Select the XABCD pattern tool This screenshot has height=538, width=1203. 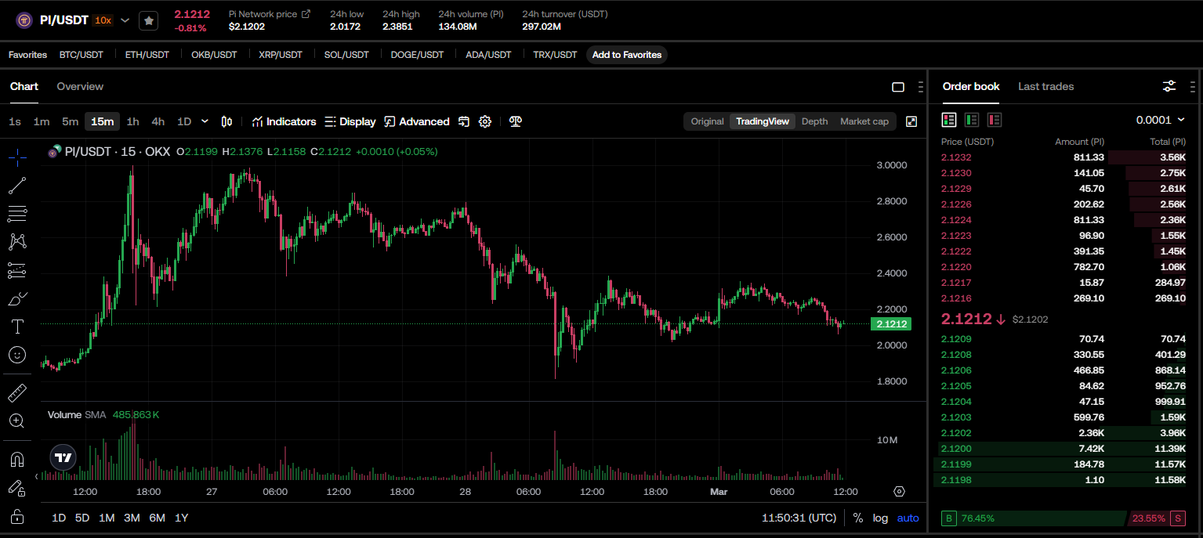coord(17,242)
